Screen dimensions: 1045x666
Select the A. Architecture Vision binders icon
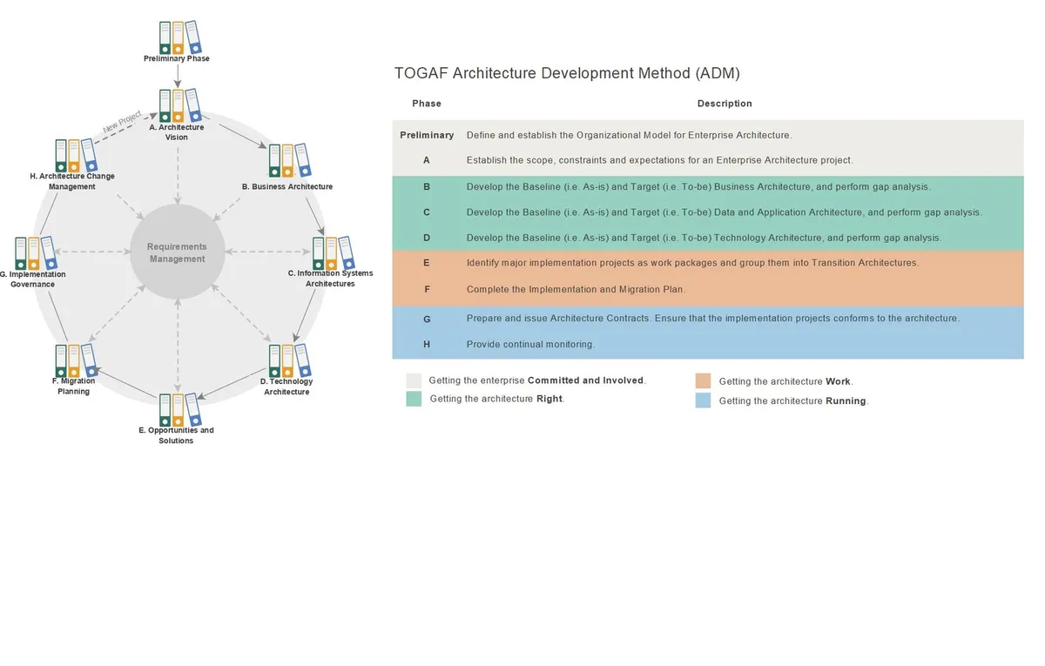point(179,105)
